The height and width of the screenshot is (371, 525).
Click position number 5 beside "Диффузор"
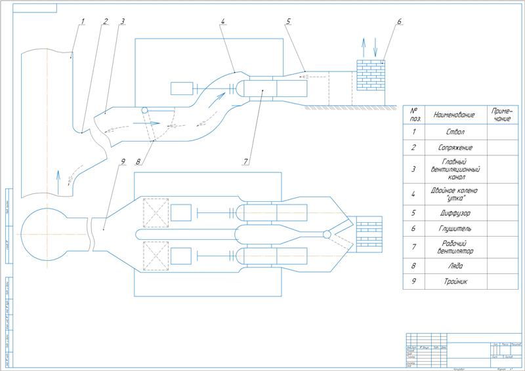414,213
